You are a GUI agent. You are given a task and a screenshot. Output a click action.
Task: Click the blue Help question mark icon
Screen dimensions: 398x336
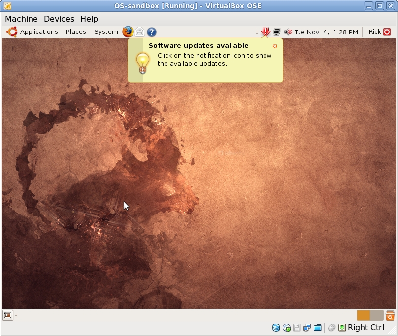click(x=152, y=32)
